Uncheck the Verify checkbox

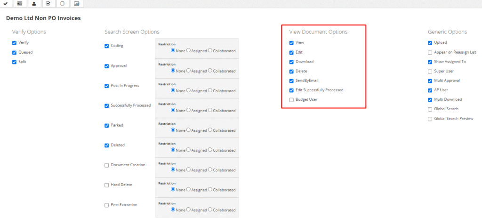pyautogui.click(x=15, y=42)
